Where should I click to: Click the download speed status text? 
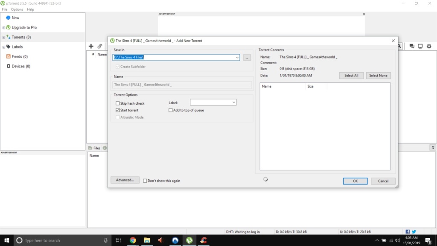[291, 232]
